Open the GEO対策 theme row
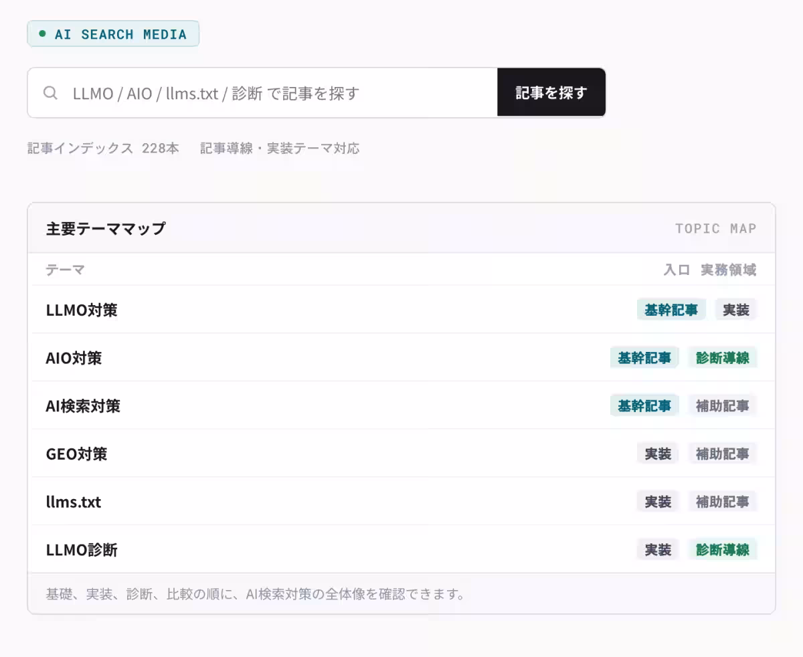 coord(401,454)
